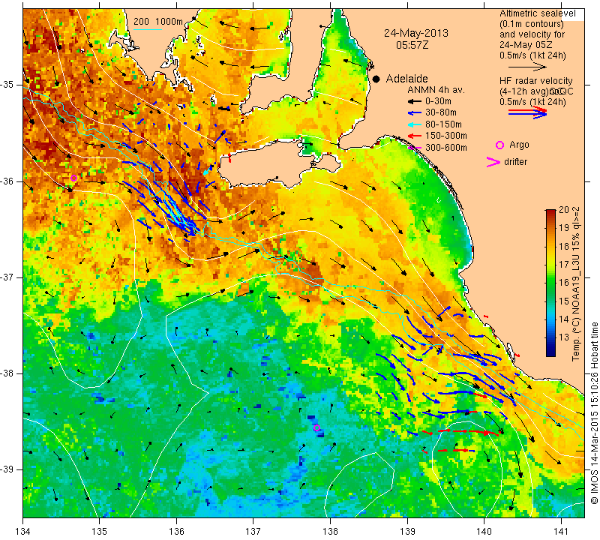The image size is (600, 540).
Task: Click the altimetric velocity scale arrow
Action: click(527, 67)
